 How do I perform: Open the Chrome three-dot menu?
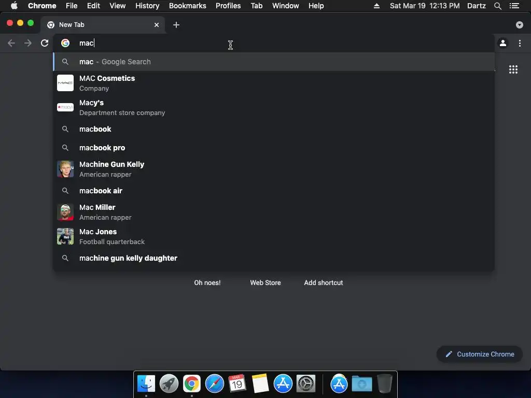(x=520, y=43)
